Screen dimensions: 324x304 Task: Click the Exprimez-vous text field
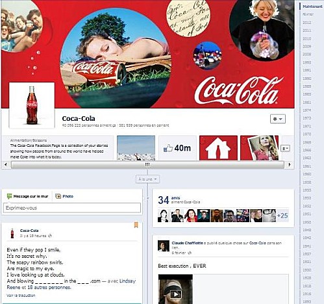tap(72, 208)
